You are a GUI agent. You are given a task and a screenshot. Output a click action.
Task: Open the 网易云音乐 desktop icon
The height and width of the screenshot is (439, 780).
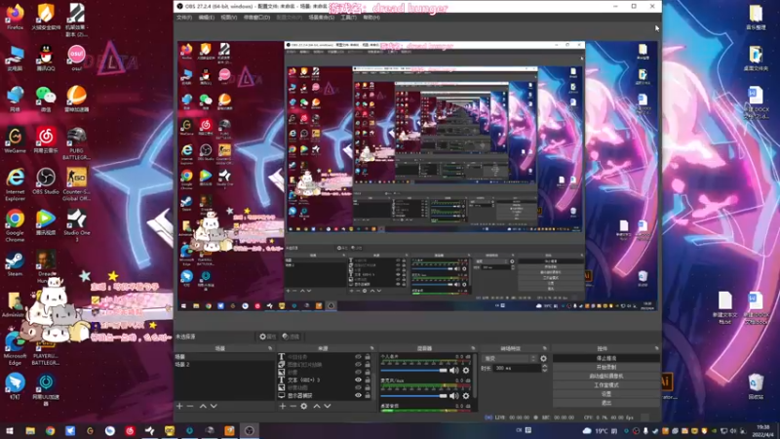point(46,140)
